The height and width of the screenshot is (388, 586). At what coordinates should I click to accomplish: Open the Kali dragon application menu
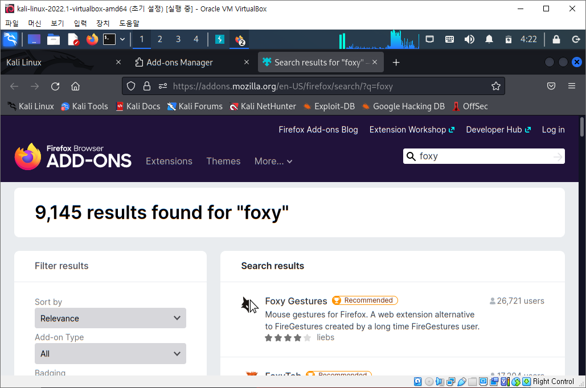(x=10, y=39)
